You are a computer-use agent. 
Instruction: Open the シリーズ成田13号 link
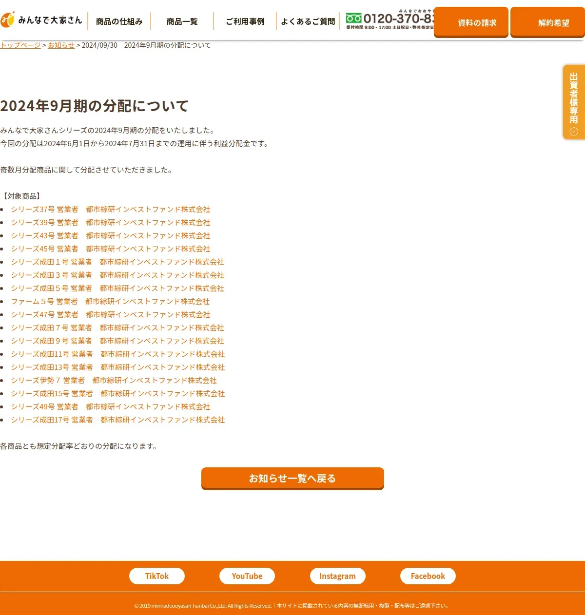pyautogui.click(x=118, y=367)
